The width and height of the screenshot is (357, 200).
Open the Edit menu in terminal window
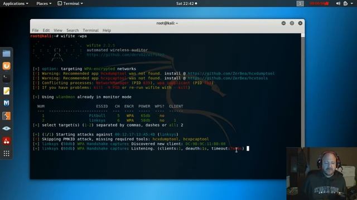(46, 31)
